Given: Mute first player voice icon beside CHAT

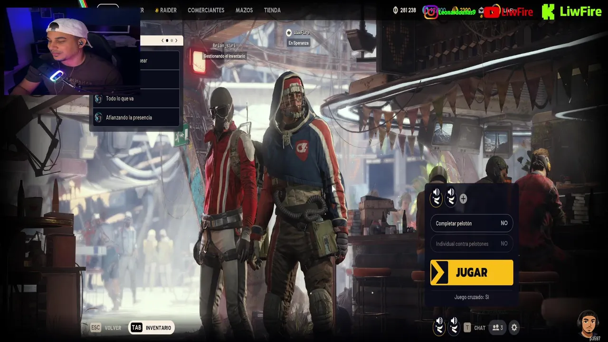Looking at the screenshot, I should 439,326.
